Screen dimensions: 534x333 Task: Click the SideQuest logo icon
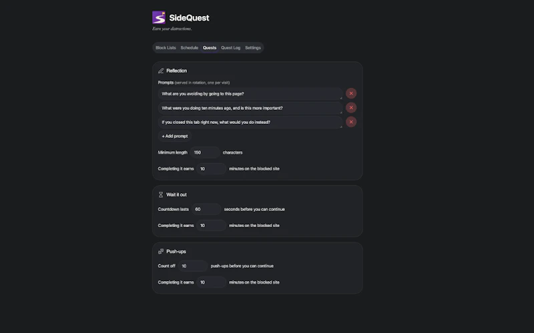click(x=159, y=18)
